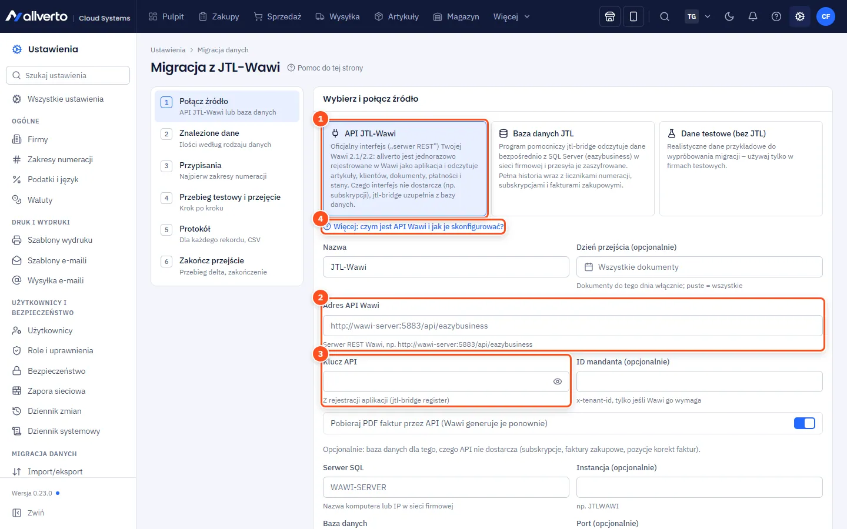847x529 pixels.
Task: Click Ustawienia breadcrumb link
Action: 168,50
